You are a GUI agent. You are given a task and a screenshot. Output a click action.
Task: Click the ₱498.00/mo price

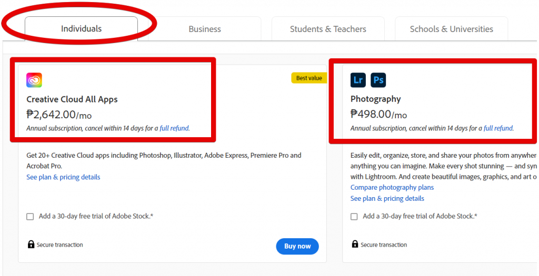tap(378, 114)
